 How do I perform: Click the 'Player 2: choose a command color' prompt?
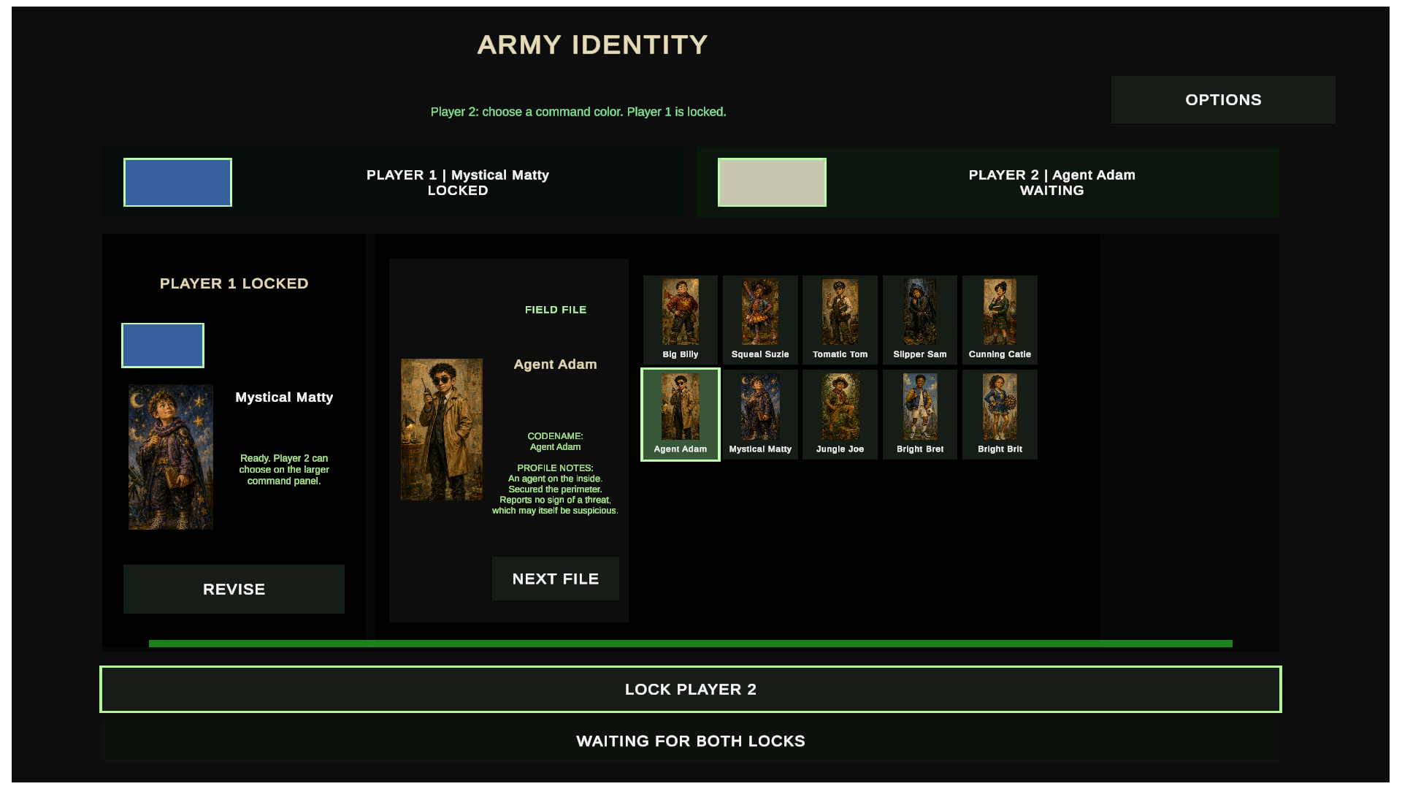[578, 112]
